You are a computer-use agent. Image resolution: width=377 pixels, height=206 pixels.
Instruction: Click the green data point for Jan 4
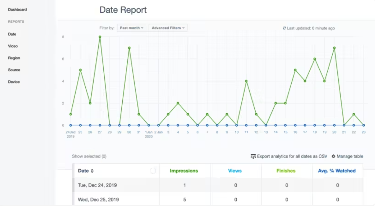(x=178, y=103)
